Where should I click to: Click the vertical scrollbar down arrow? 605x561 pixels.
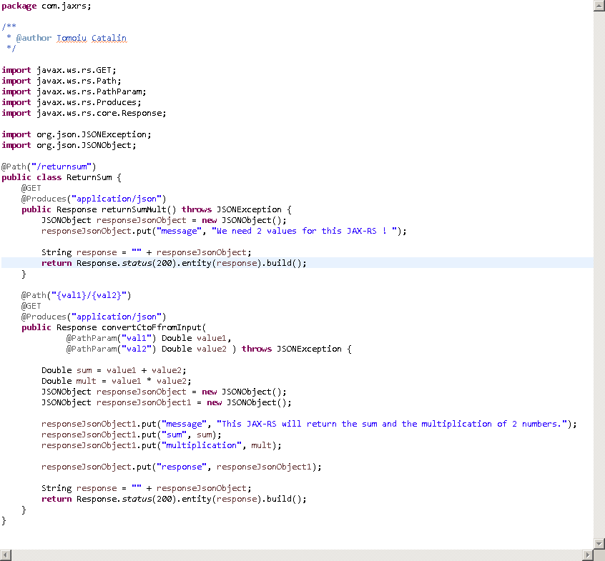pyautogui.click(x=599, y=544)
